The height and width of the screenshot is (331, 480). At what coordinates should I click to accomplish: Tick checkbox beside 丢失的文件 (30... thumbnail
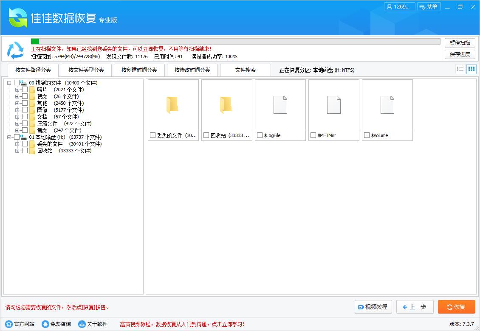[x=153, y=135]
